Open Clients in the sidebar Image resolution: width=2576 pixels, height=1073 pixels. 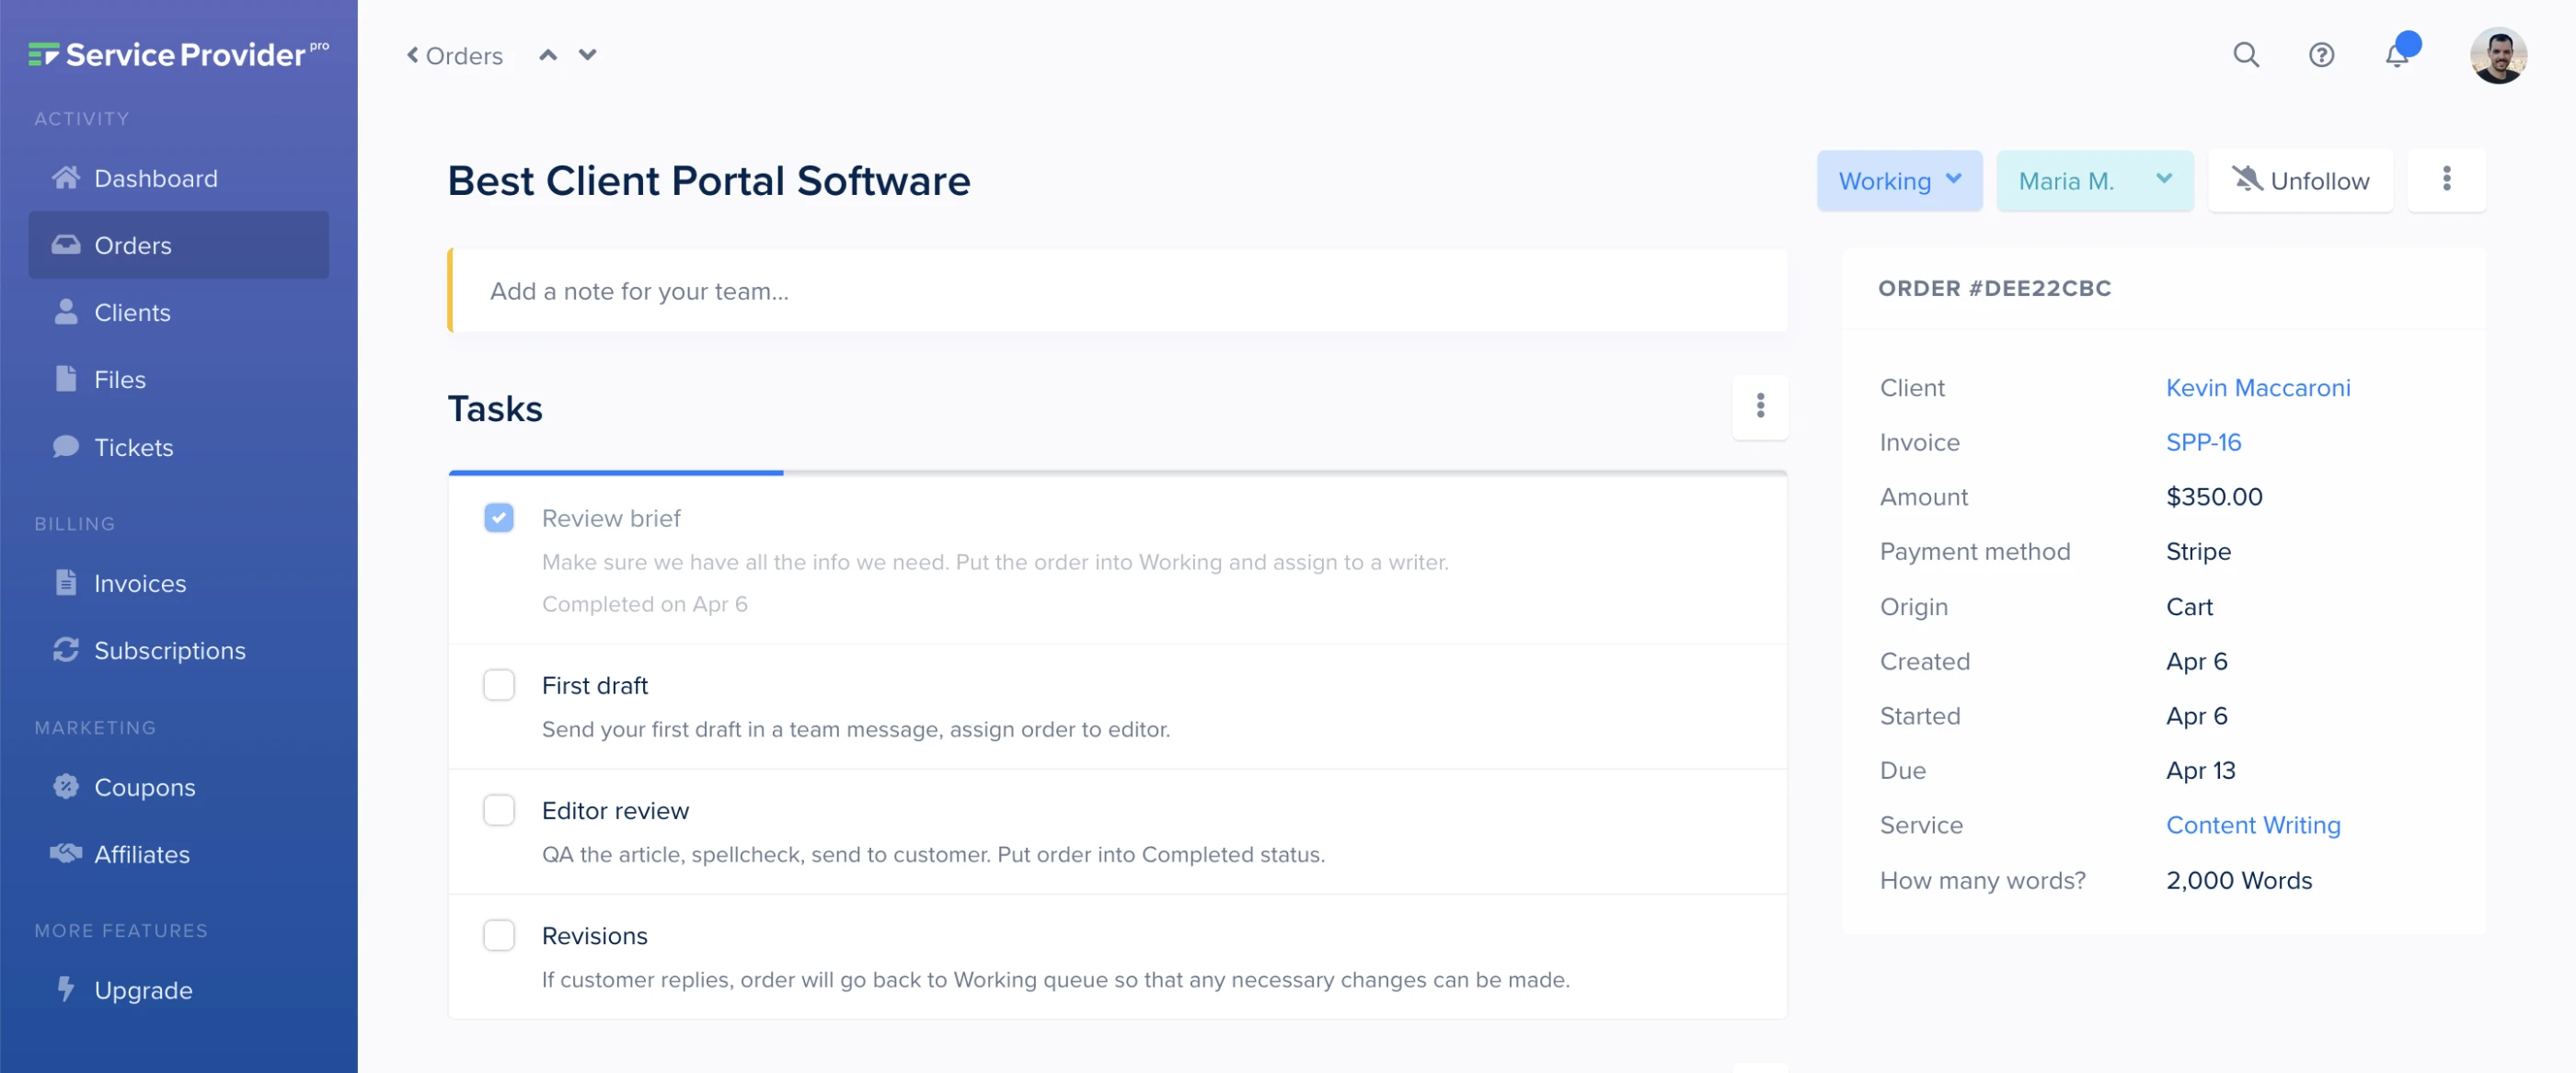click(178, 313)
